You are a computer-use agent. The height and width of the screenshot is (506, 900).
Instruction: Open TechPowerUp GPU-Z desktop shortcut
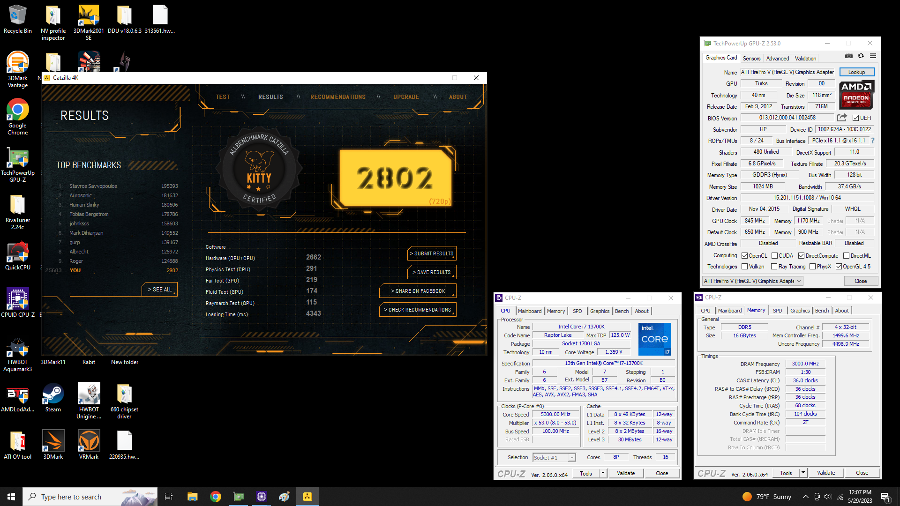(17, 164)
